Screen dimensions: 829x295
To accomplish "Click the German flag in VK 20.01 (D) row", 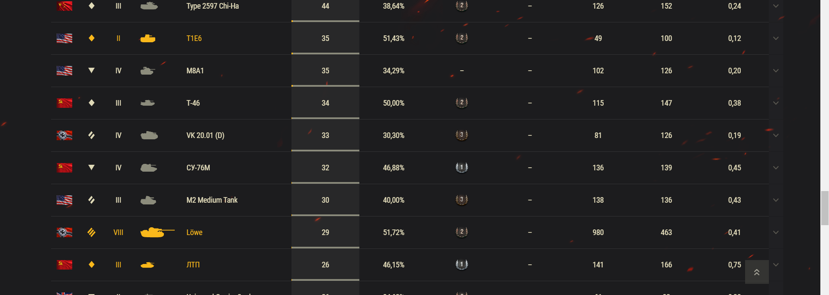I will (64, 135).
